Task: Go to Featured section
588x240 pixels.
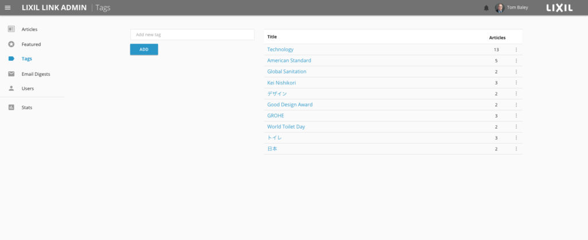Action: click(x=31, y=44)
